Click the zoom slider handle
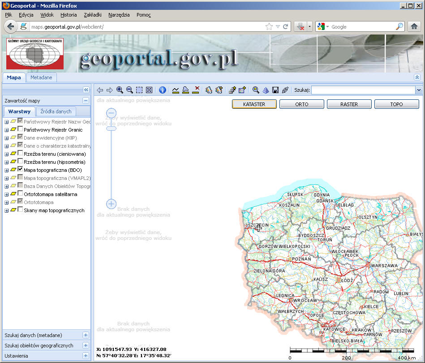 [111, 128]
